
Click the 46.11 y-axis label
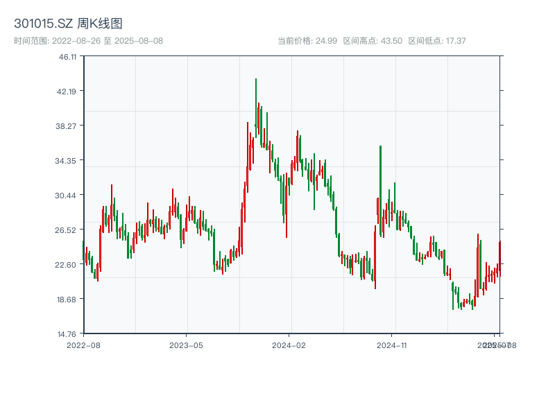(x=67, y=57)
